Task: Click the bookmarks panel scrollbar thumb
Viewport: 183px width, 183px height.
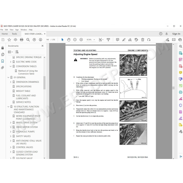Action: 44,83
